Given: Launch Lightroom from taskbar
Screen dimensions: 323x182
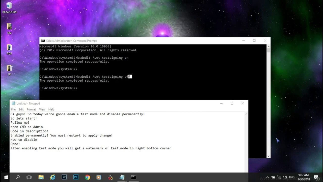Looking at the screenshot, I should tap(64, 177).
